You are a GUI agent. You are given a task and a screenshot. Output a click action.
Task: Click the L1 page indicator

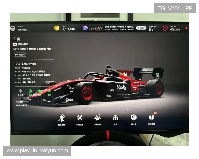pyautogui.click(x=82, y=109)
